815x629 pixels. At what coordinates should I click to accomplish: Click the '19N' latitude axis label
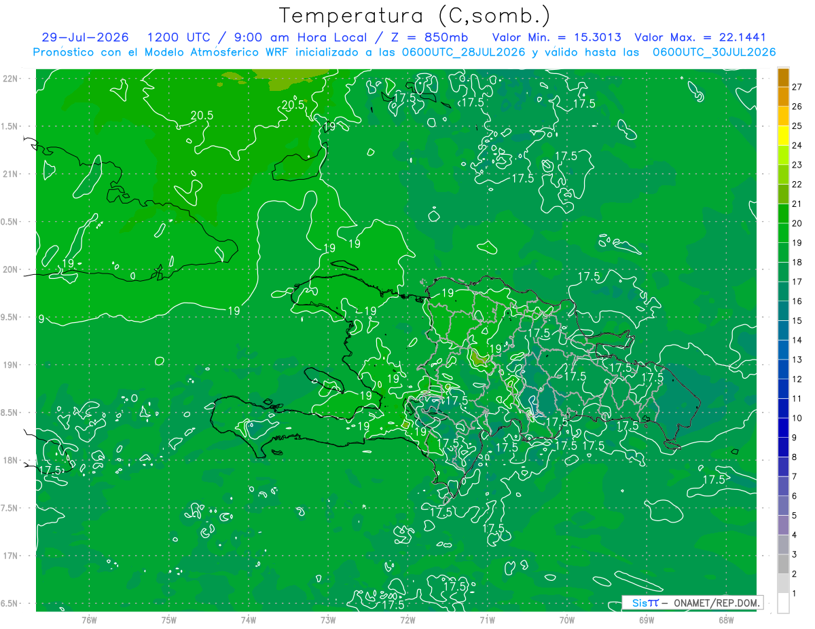(10, 365)
